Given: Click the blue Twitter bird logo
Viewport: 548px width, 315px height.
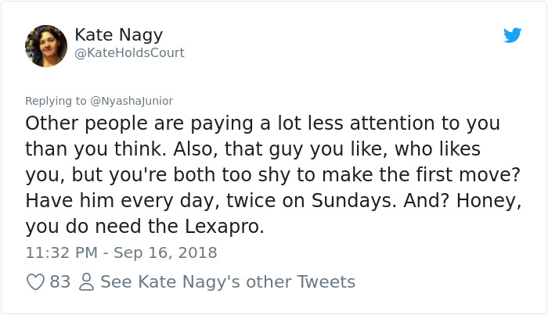Looking at the screenshot, I should click(512, 35).
